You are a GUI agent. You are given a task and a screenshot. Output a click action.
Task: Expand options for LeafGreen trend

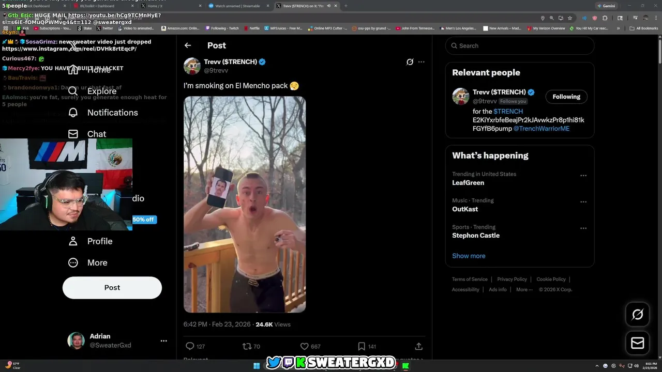[x=583, y=176]
